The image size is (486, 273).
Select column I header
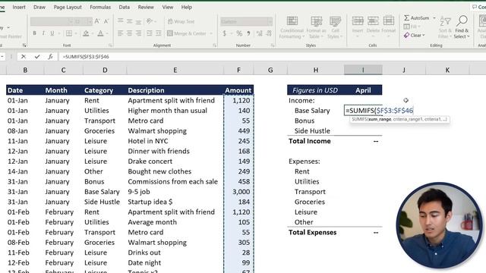pyautogui.click(x=363, y=70)
